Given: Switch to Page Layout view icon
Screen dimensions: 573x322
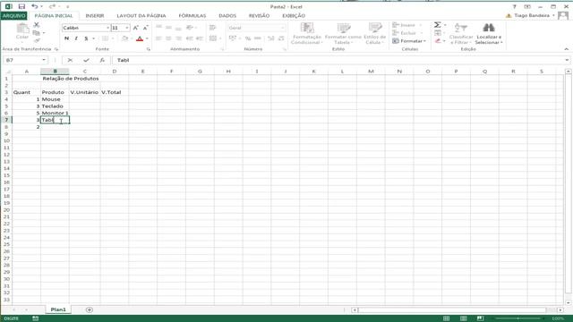Looking at the screenshot, I should pos(464,318).
